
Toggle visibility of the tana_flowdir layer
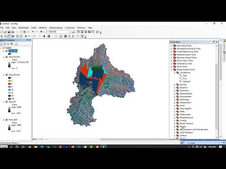[x=7, y=75]
